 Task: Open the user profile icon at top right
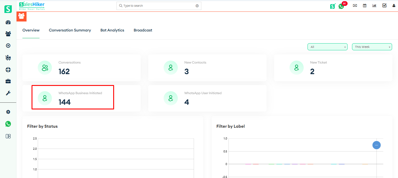394,6
